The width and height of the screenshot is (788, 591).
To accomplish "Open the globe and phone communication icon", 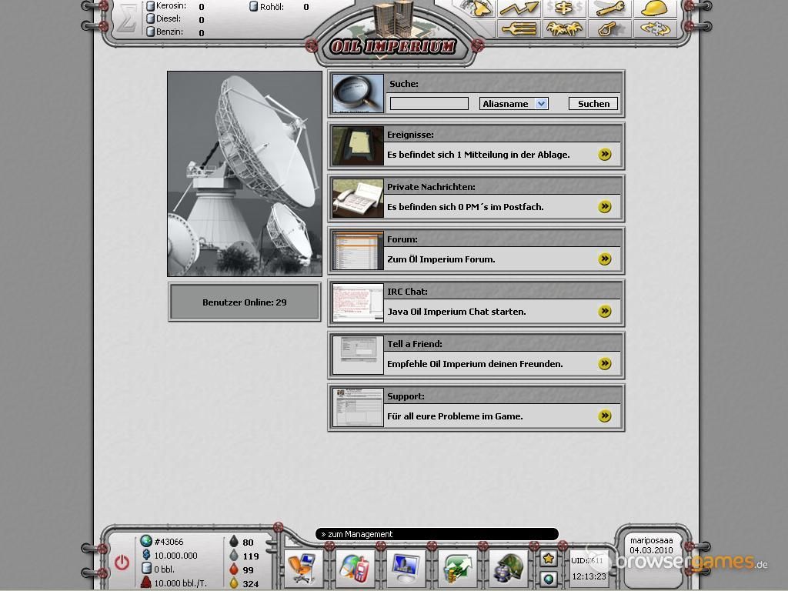I will (355, 567).
